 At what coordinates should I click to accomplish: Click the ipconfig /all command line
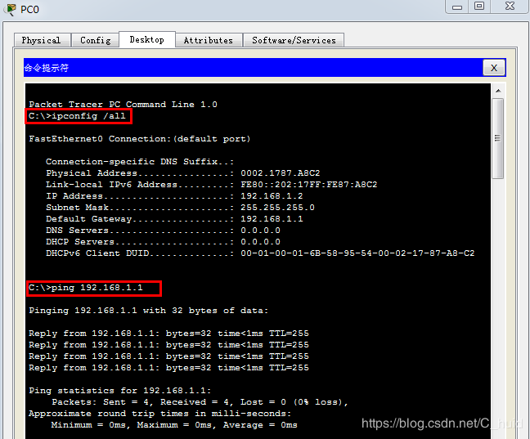coord(78,116)
